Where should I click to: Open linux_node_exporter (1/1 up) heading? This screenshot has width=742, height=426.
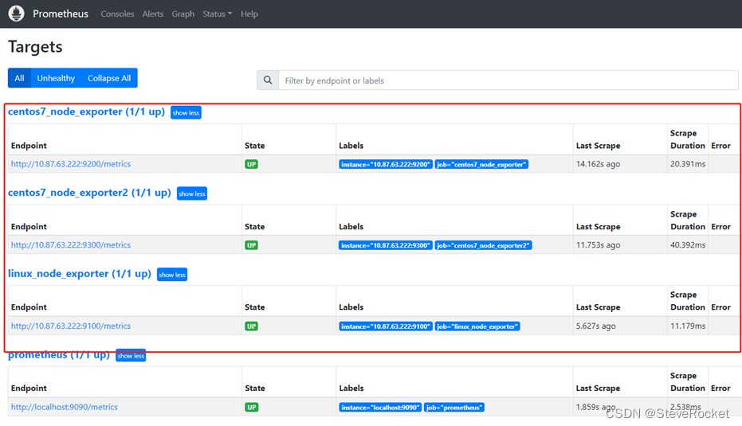coord(80,273)
